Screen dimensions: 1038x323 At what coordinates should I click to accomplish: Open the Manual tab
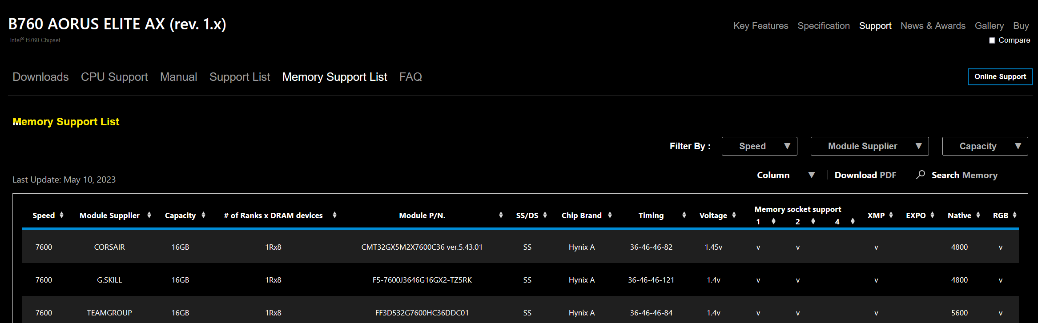178,77
